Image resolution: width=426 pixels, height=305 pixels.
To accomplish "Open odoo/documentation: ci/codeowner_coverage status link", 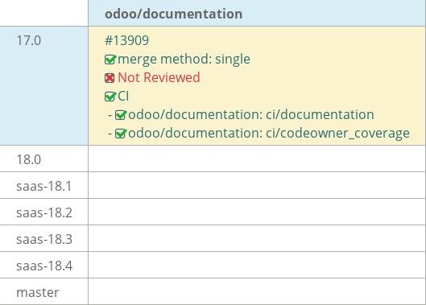I will 269,134.
